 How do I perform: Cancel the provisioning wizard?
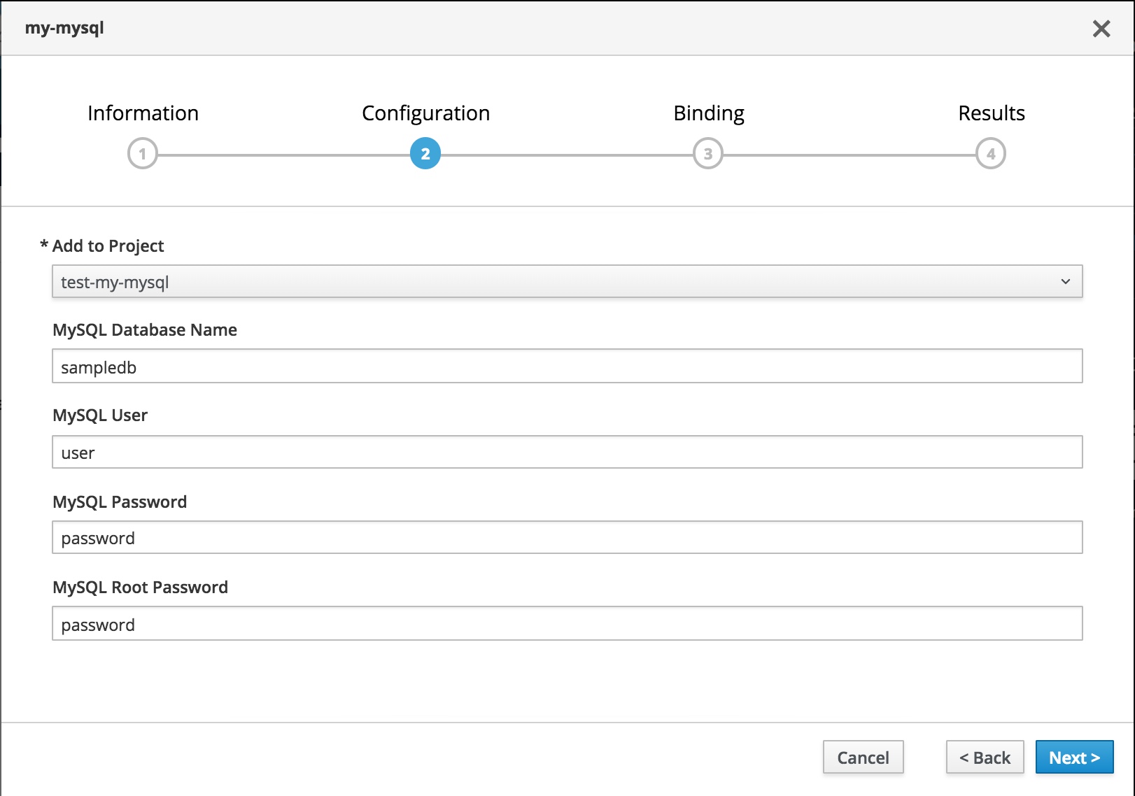pos(863,757)
